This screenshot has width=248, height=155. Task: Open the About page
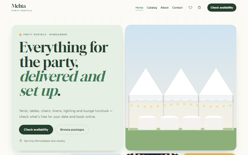point(164,8)
